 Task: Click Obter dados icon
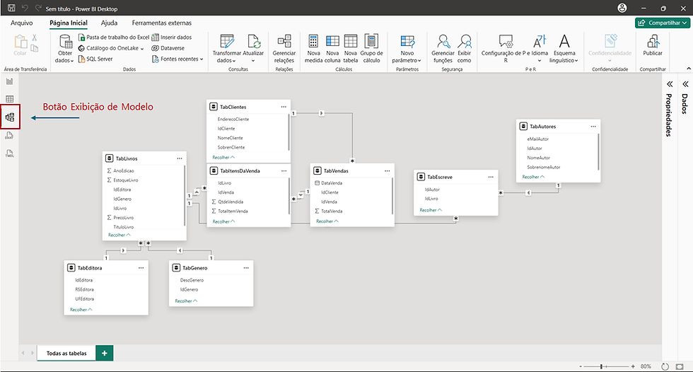[65, 42]
